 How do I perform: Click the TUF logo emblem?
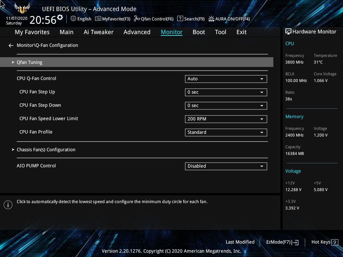pyautogui.click(x=22, y=8)
